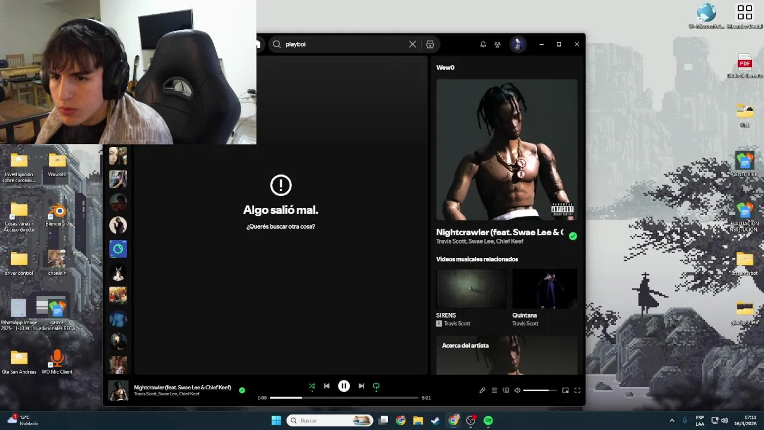Click the taskbar Buscar search box

coord(329,420)
